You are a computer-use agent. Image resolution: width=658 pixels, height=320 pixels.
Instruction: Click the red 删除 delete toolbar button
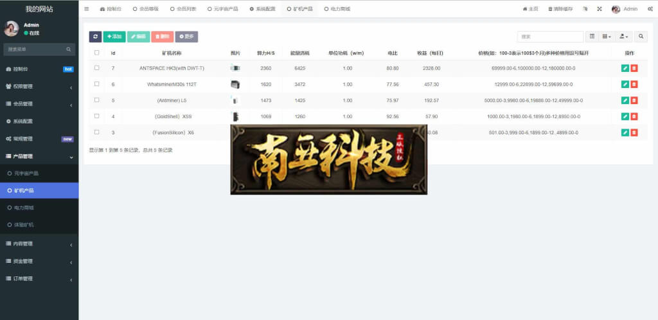point(163,37)
